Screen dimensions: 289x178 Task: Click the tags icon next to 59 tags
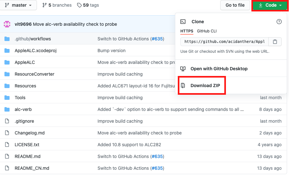click(79, 5)
